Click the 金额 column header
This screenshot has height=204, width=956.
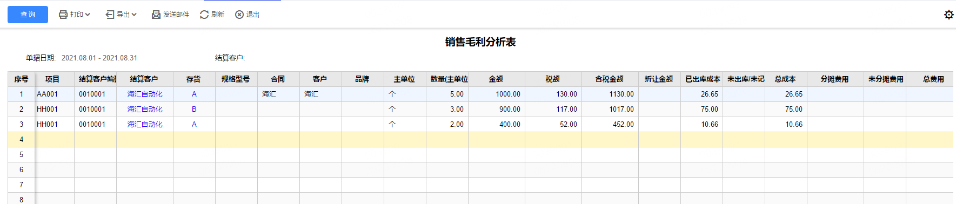(496, 79)
